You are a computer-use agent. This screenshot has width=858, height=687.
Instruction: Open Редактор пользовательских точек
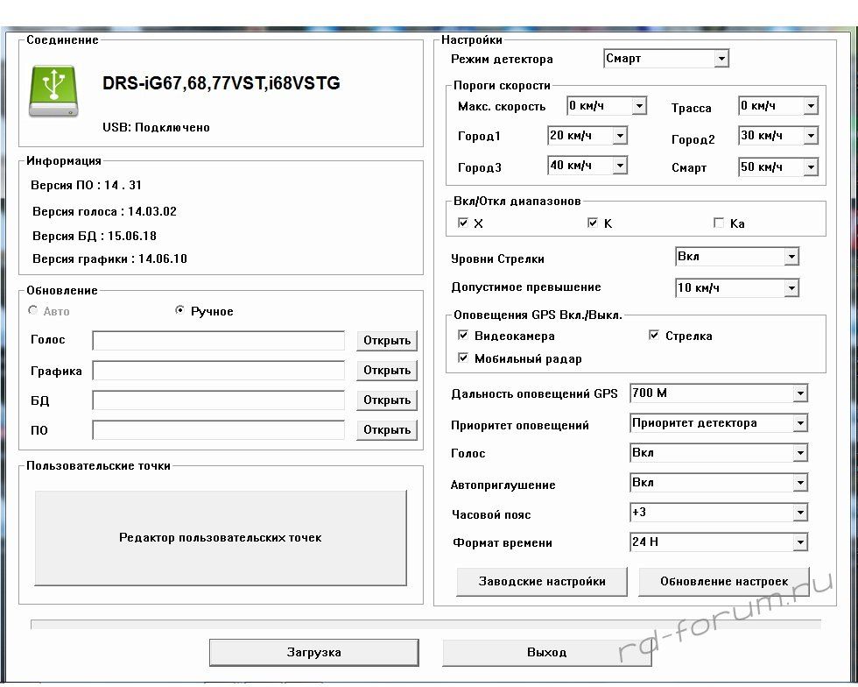coord(221,537)
